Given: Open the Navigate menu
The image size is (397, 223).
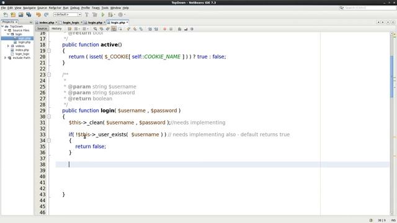Looking at the screenshot, I should [x=29, y=8].
